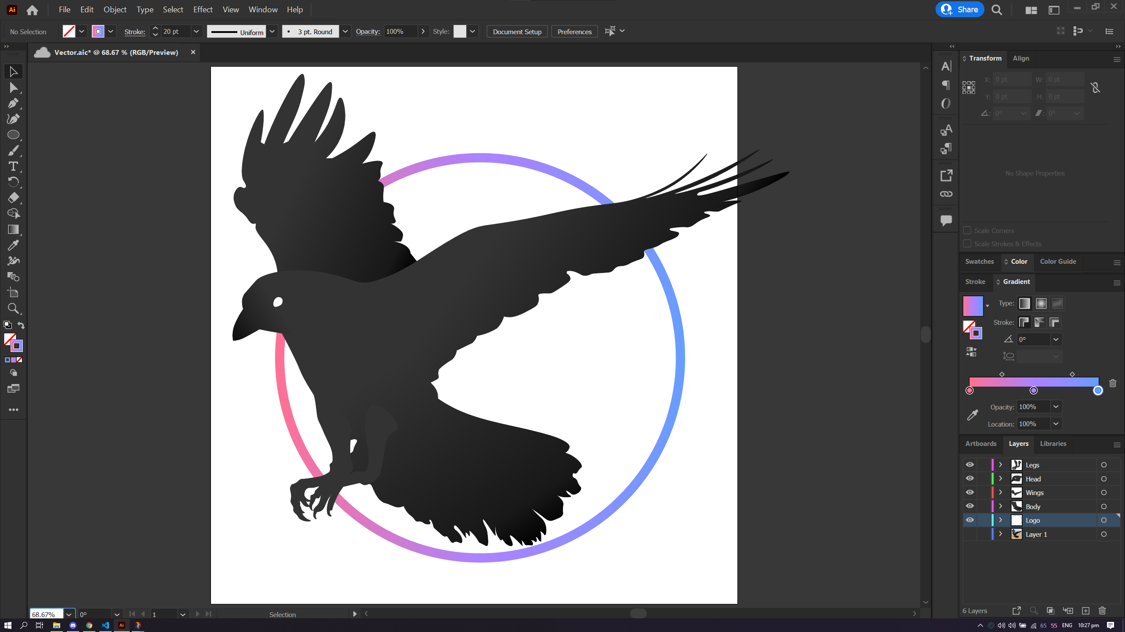Select the Gradient tool in toolbar
1125x632 pixels.
(x=13, y=230)
